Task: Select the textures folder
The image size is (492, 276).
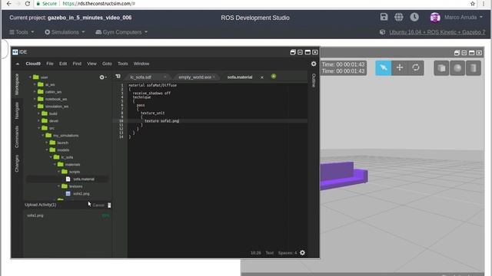Action: (x=75, y=186)
